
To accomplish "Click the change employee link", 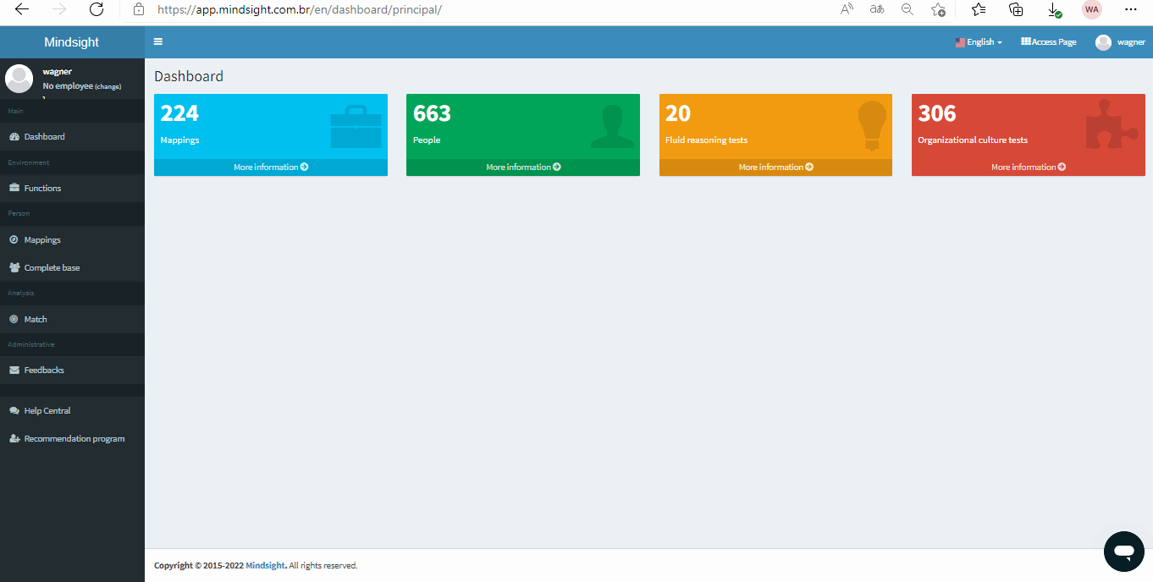I will [x=108, y=86].
